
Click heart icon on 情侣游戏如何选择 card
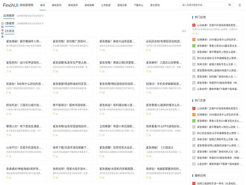pos(100,92)
